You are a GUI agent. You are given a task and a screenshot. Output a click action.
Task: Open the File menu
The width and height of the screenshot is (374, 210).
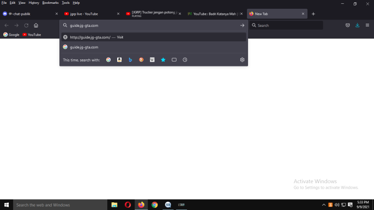[4, 3]
